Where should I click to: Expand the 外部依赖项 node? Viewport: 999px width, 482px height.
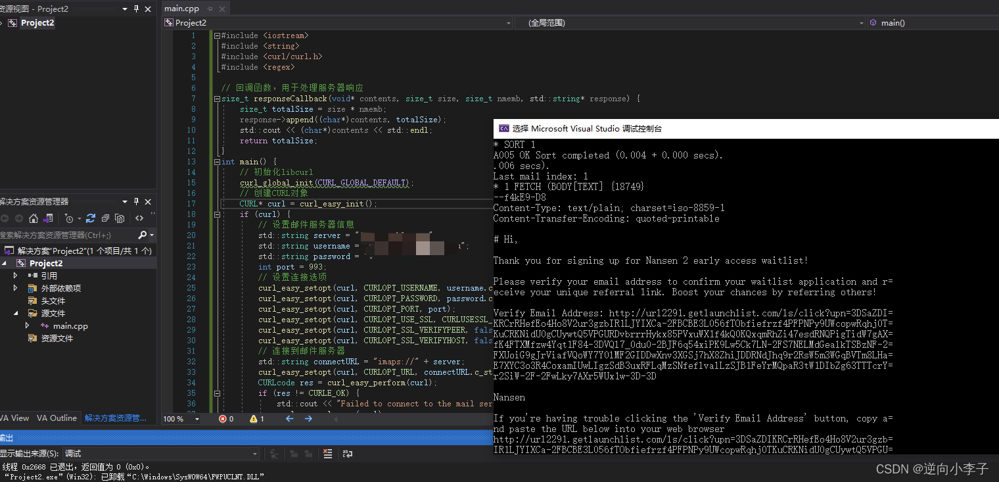tap(15, 288)
